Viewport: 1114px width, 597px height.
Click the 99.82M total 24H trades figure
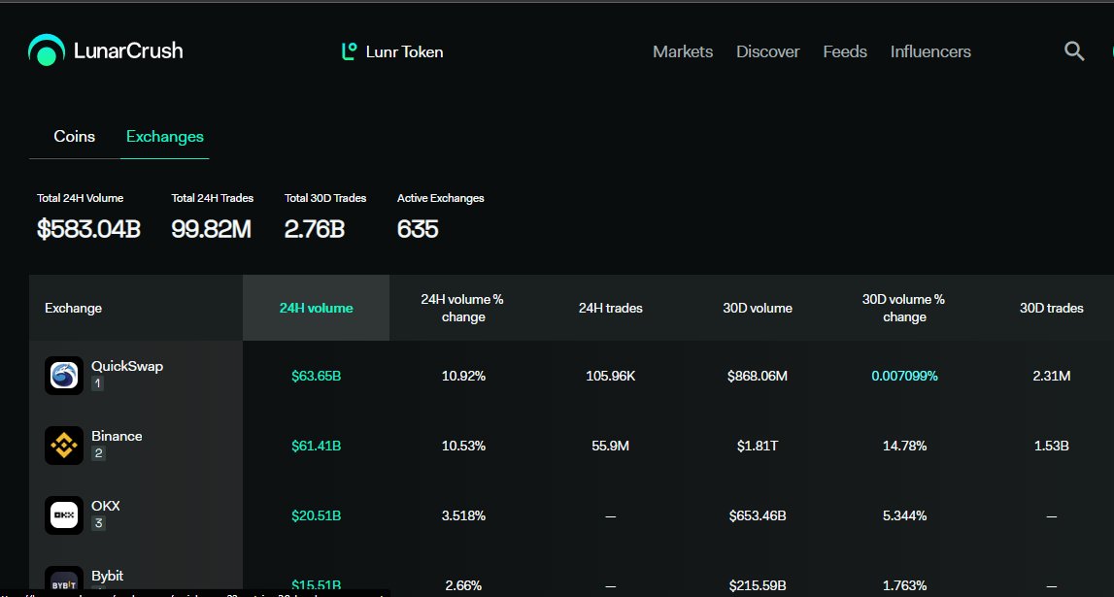[x=211, y=229]
